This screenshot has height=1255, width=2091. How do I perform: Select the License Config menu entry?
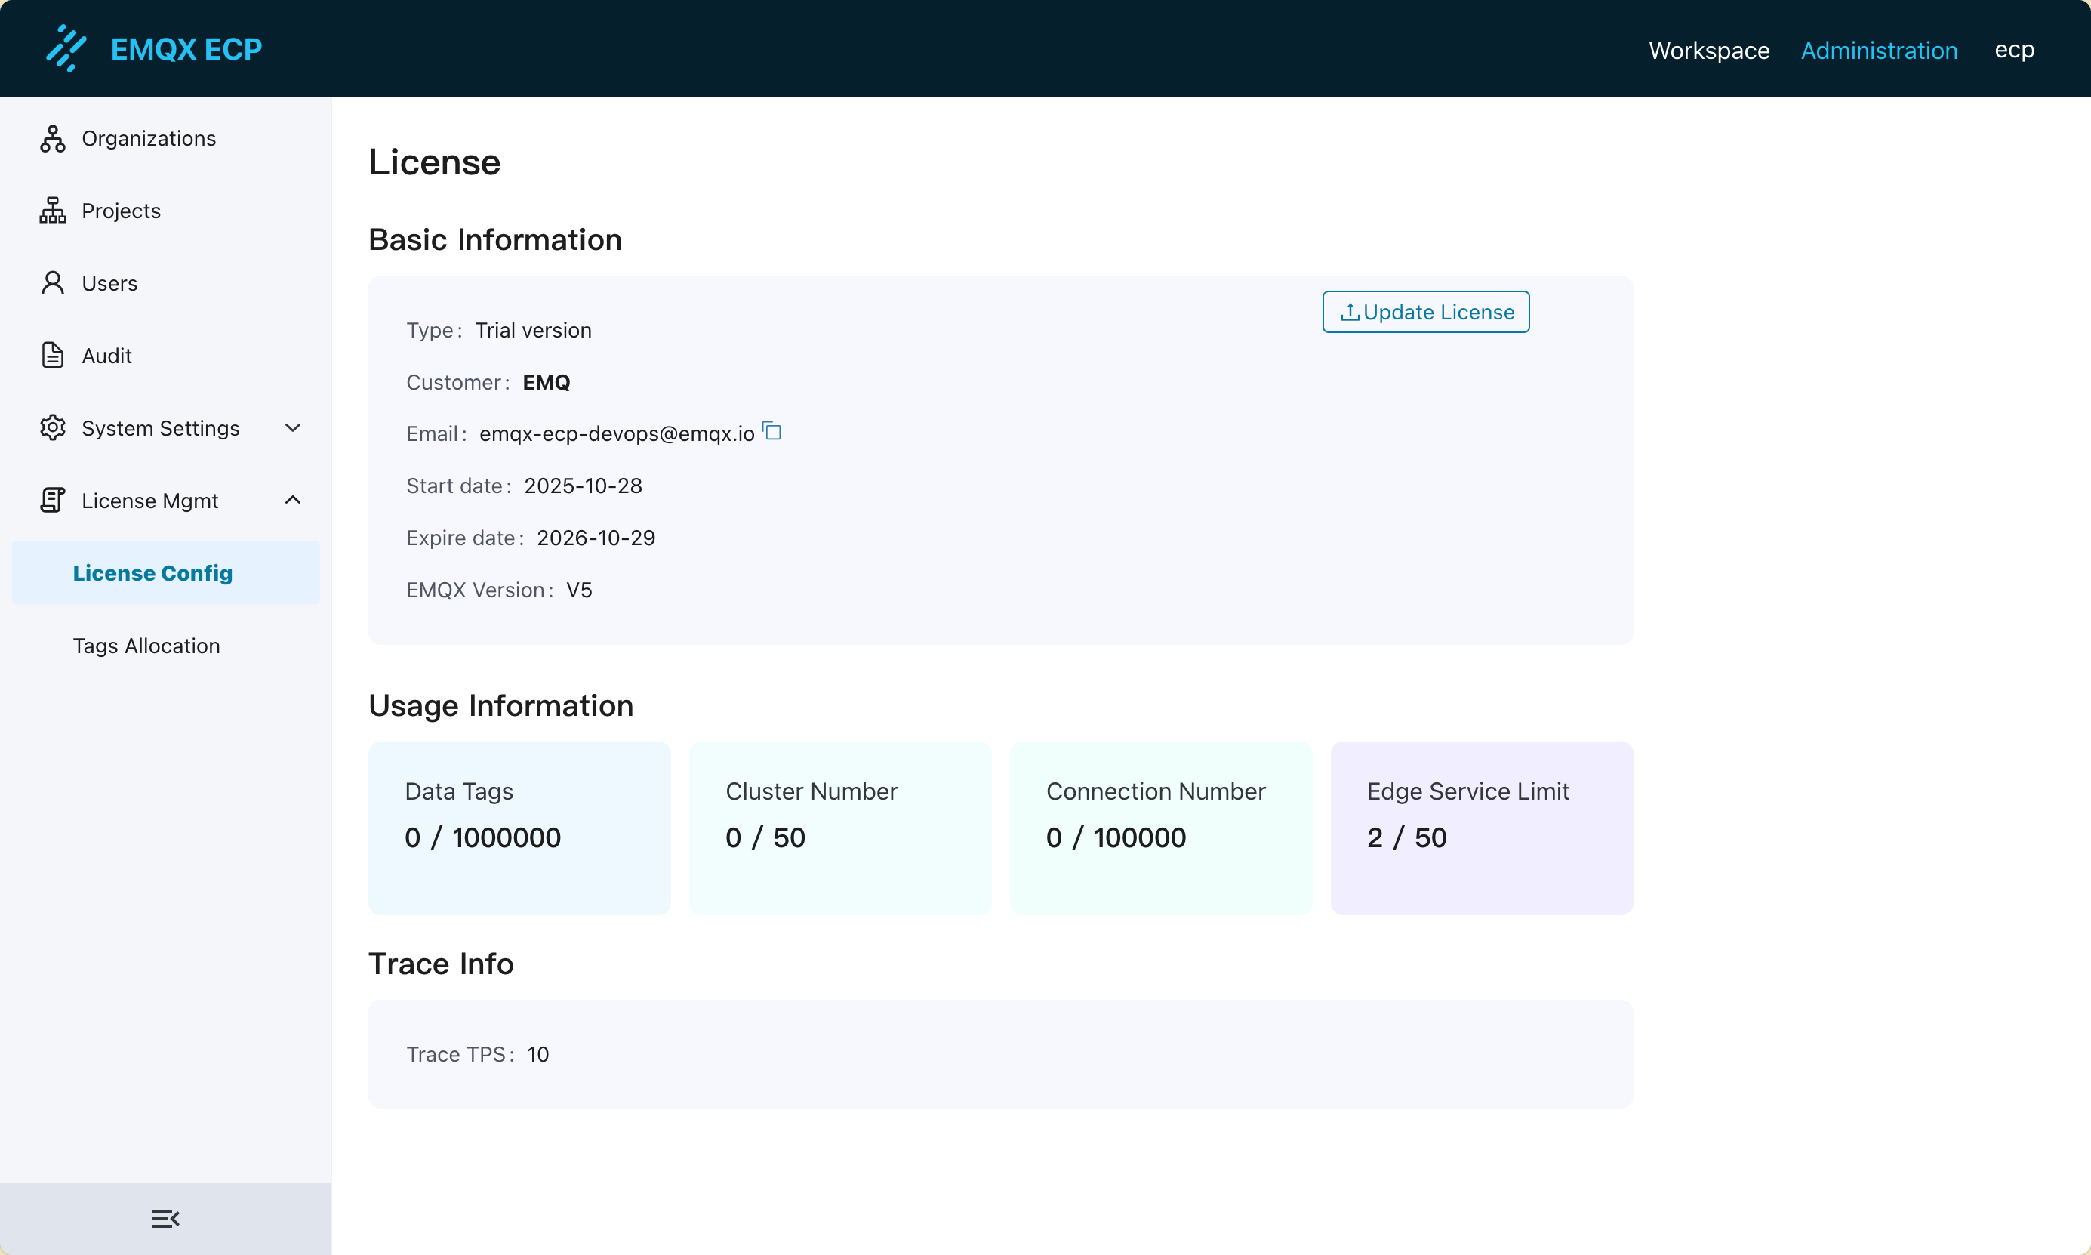pyautogui.click(x=152, y=572)
